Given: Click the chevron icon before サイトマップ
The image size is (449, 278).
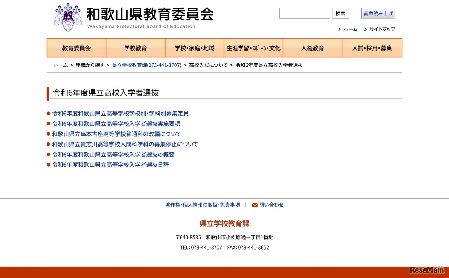Looking at the screenshot, I should click(366, 29).
